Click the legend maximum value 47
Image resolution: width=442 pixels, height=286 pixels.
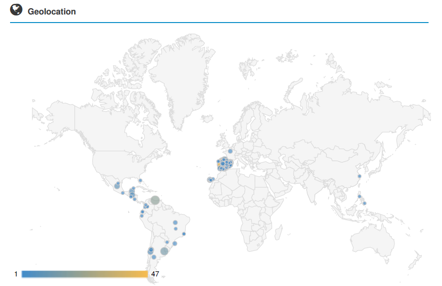(x=155, y=274)
